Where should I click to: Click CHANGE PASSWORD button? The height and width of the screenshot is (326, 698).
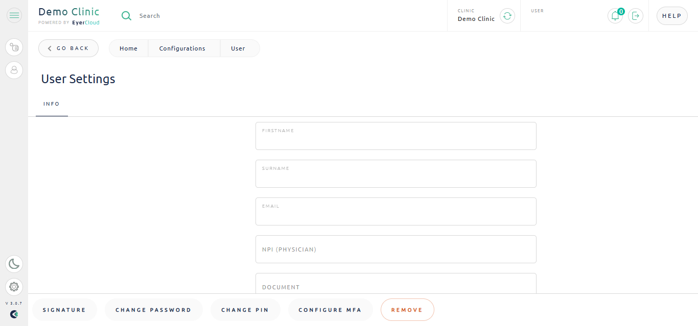(x=153, y=310)
